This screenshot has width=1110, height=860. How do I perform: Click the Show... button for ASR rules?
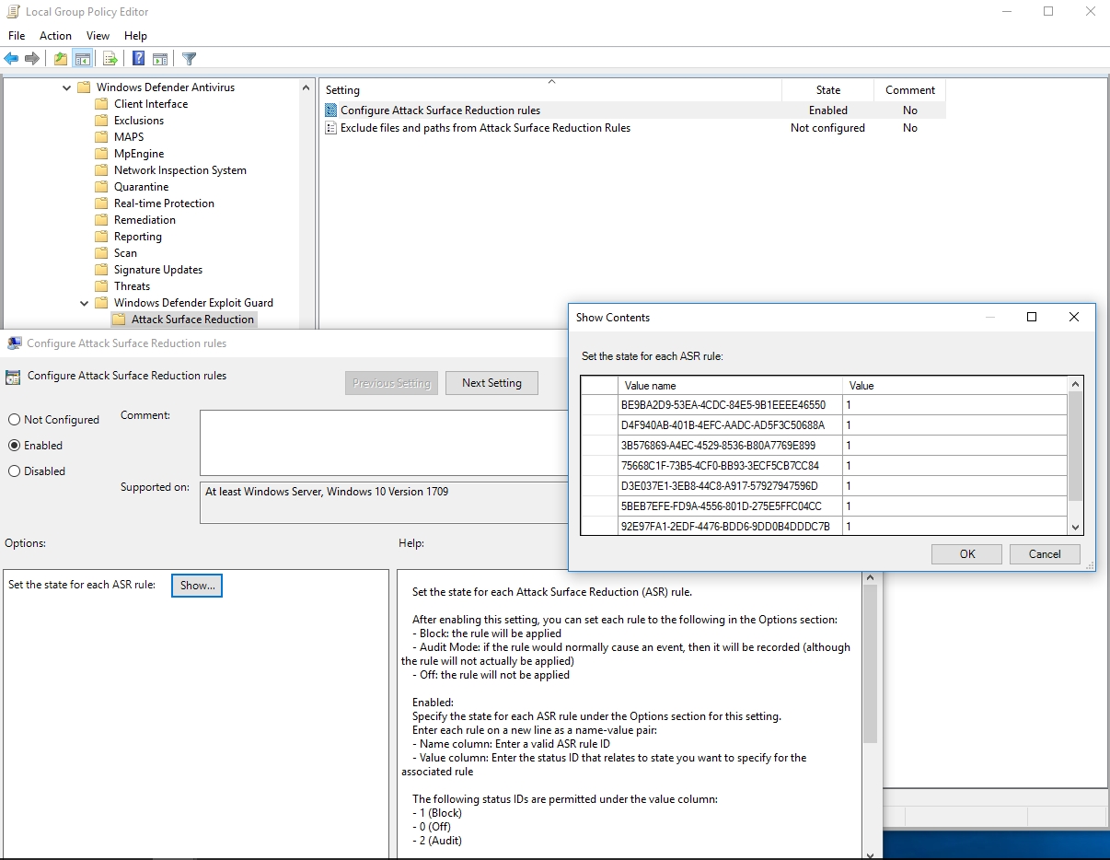click(197, 586)
